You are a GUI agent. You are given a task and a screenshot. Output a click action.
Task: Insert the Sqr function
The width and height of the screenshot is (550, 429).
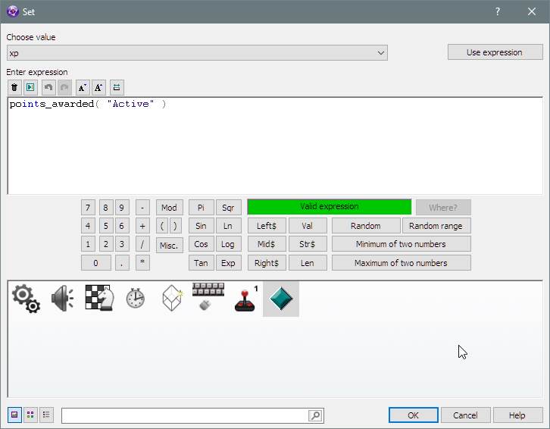click(228, 208)
